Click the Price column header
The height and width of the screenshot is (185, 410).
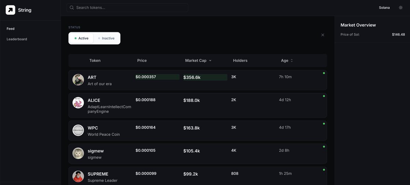coord(142,61)
